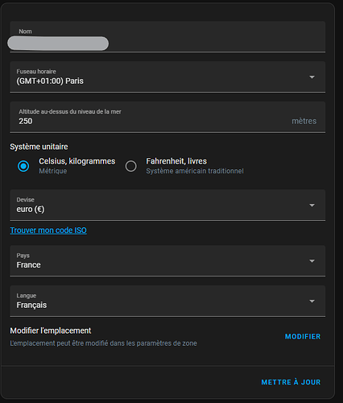Viewport: 343px width, 403px height.
Task: Click the METTRE À JOUR button
Action: tap(291, 382)
